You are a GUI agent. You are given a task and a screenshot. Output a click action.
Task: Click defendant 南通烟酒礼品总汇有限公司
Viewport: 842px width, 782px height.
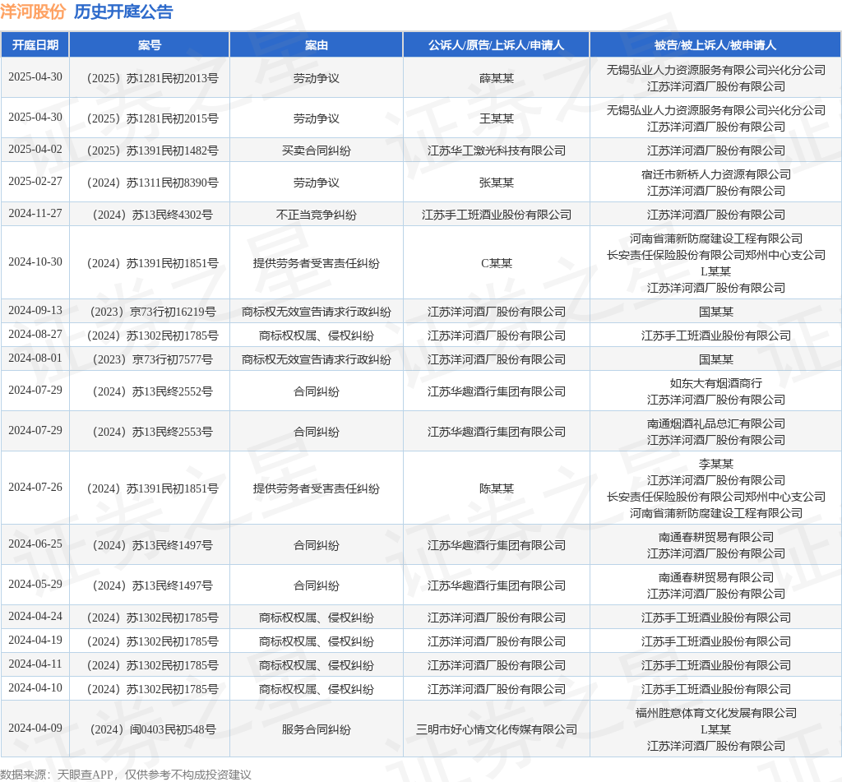pyautogui.click(x=716, y=423)
